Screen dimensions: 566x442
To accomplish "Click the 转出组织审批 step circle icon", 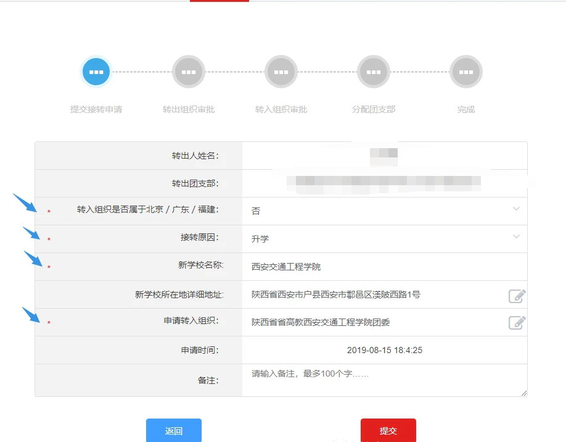I will pos(189,72).
